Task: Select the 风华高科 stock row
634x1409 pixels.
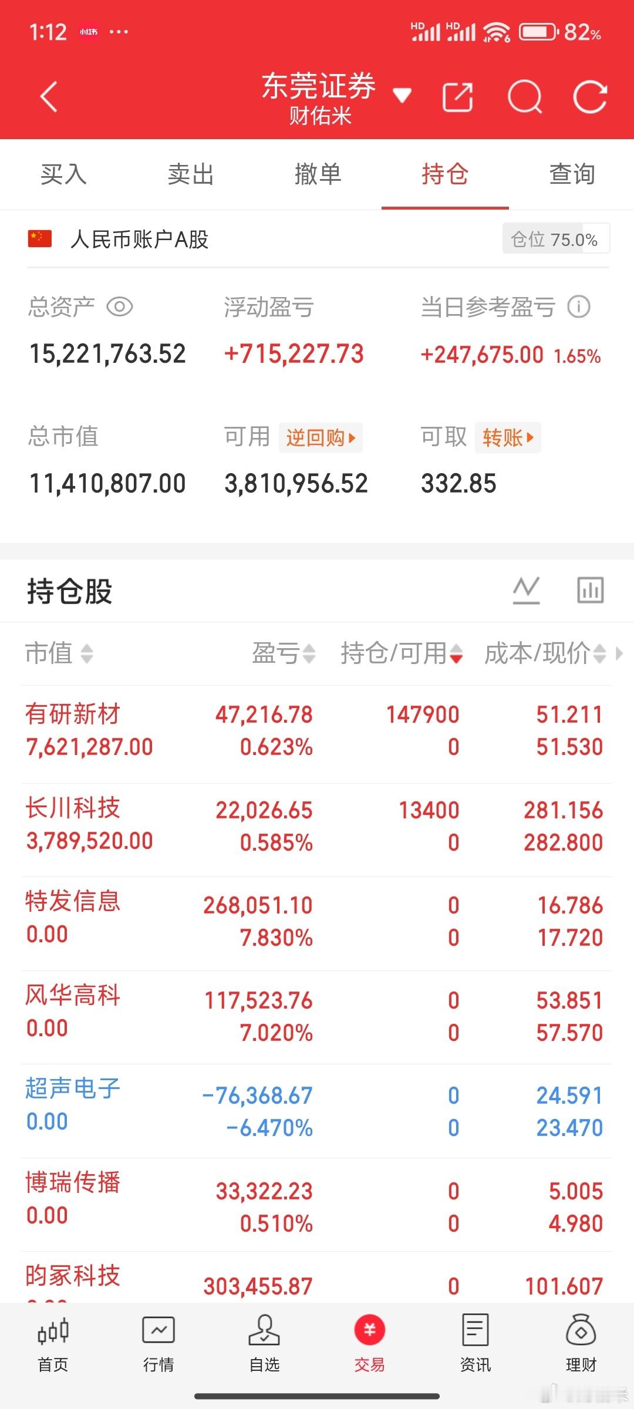Action: tap(317, 1017)
